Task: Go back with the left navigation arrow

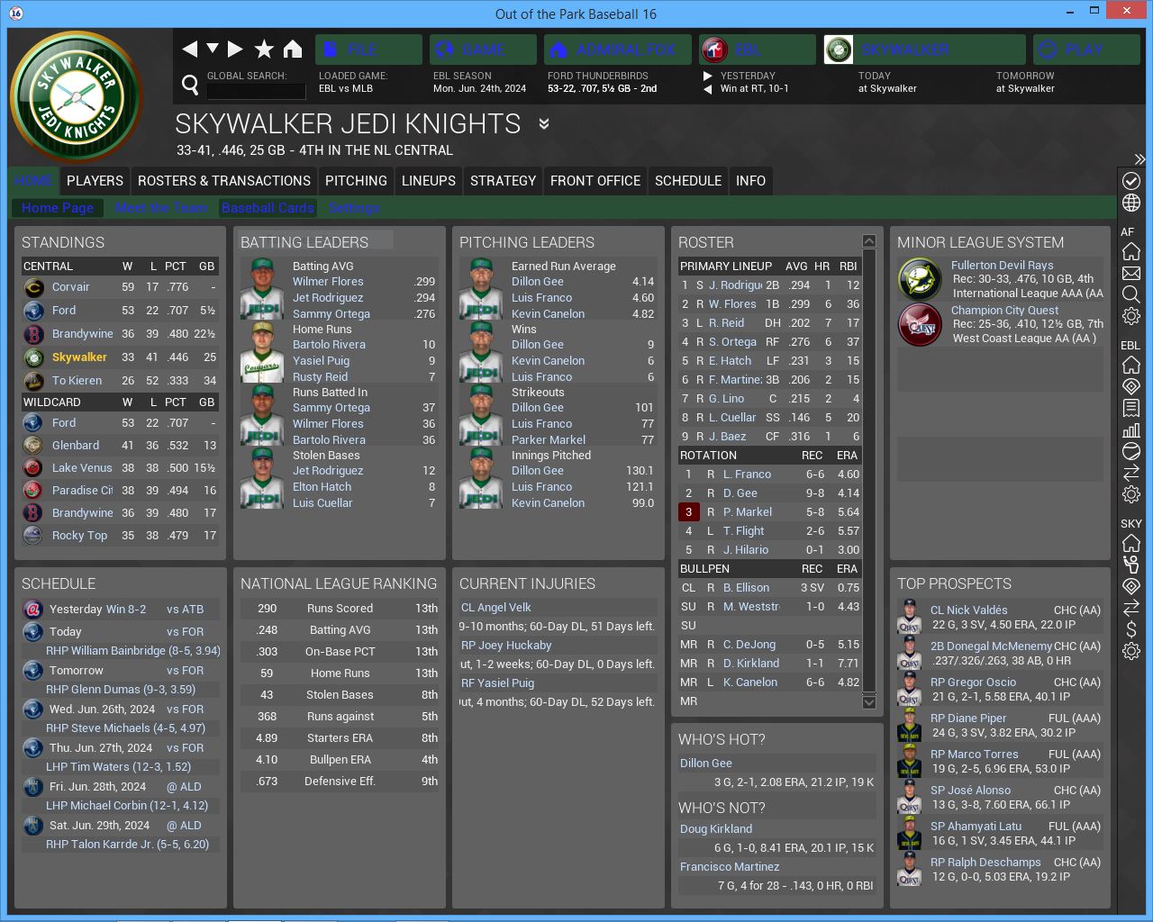Action: click(x=190, y=49)
